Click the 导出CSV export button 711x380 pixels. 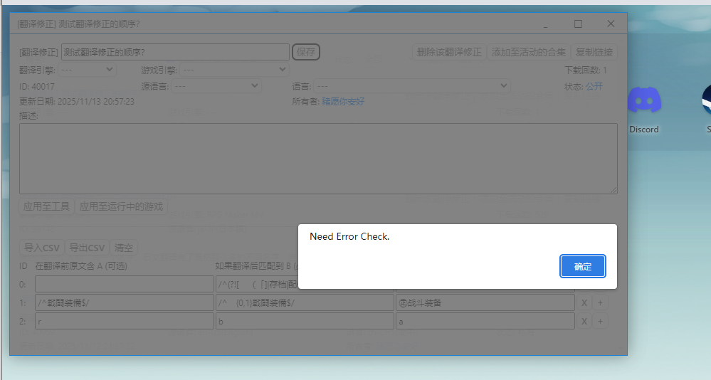pos(87,248)
